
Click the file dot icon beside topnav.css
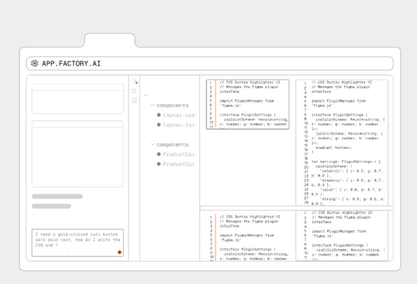click(x=159, y=115)
